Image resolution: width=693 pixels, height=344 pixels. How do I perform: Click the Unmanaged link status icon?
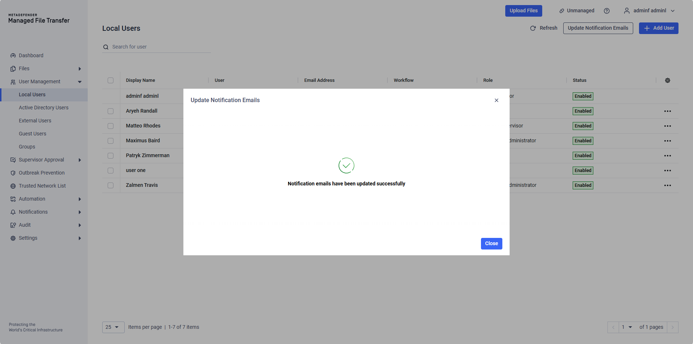(561, 11)
